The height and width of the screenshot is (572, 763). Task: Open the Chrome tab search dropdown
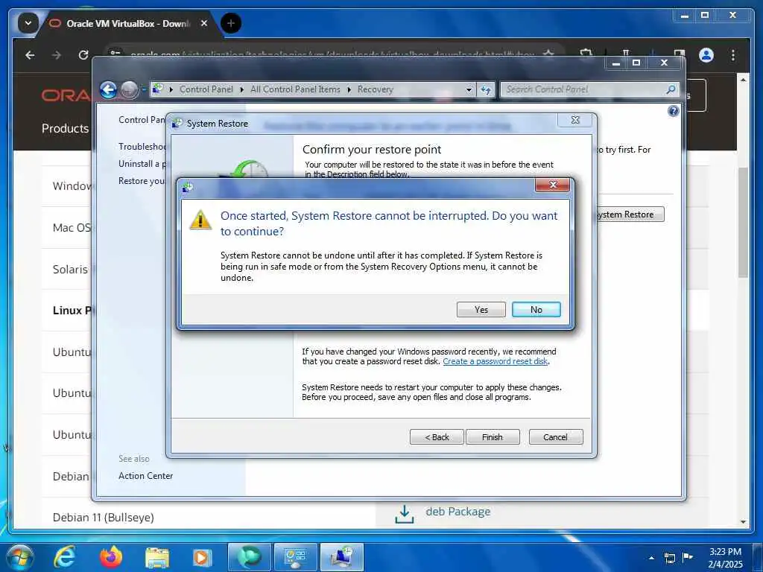coord(28,23)
